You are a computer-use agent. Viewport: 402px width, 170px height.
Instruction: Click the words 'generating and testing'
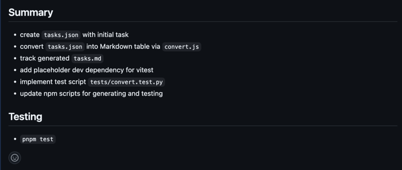pyautogui.click(x=128, y=94)
